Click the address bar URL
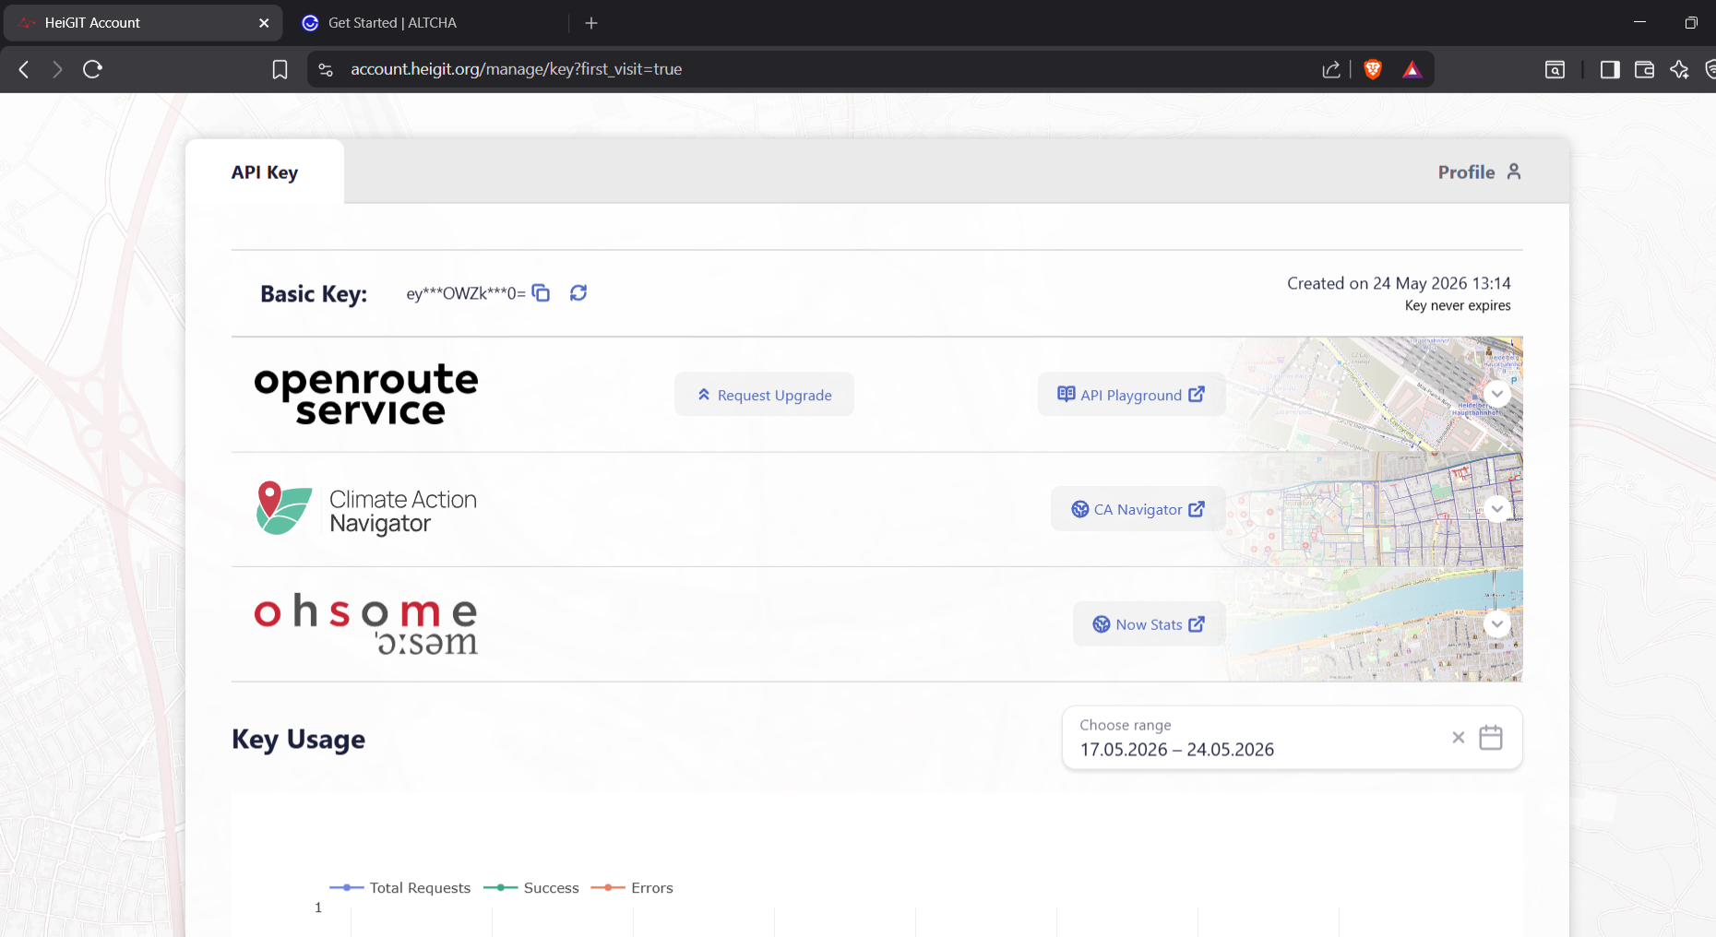 pyautogui.click(x=516, y=69)
